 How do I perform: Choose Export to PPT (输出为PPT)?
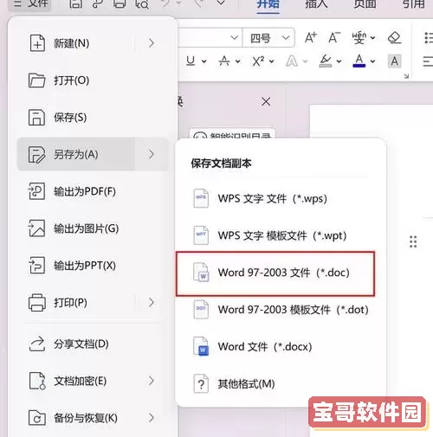pos(93,266)
